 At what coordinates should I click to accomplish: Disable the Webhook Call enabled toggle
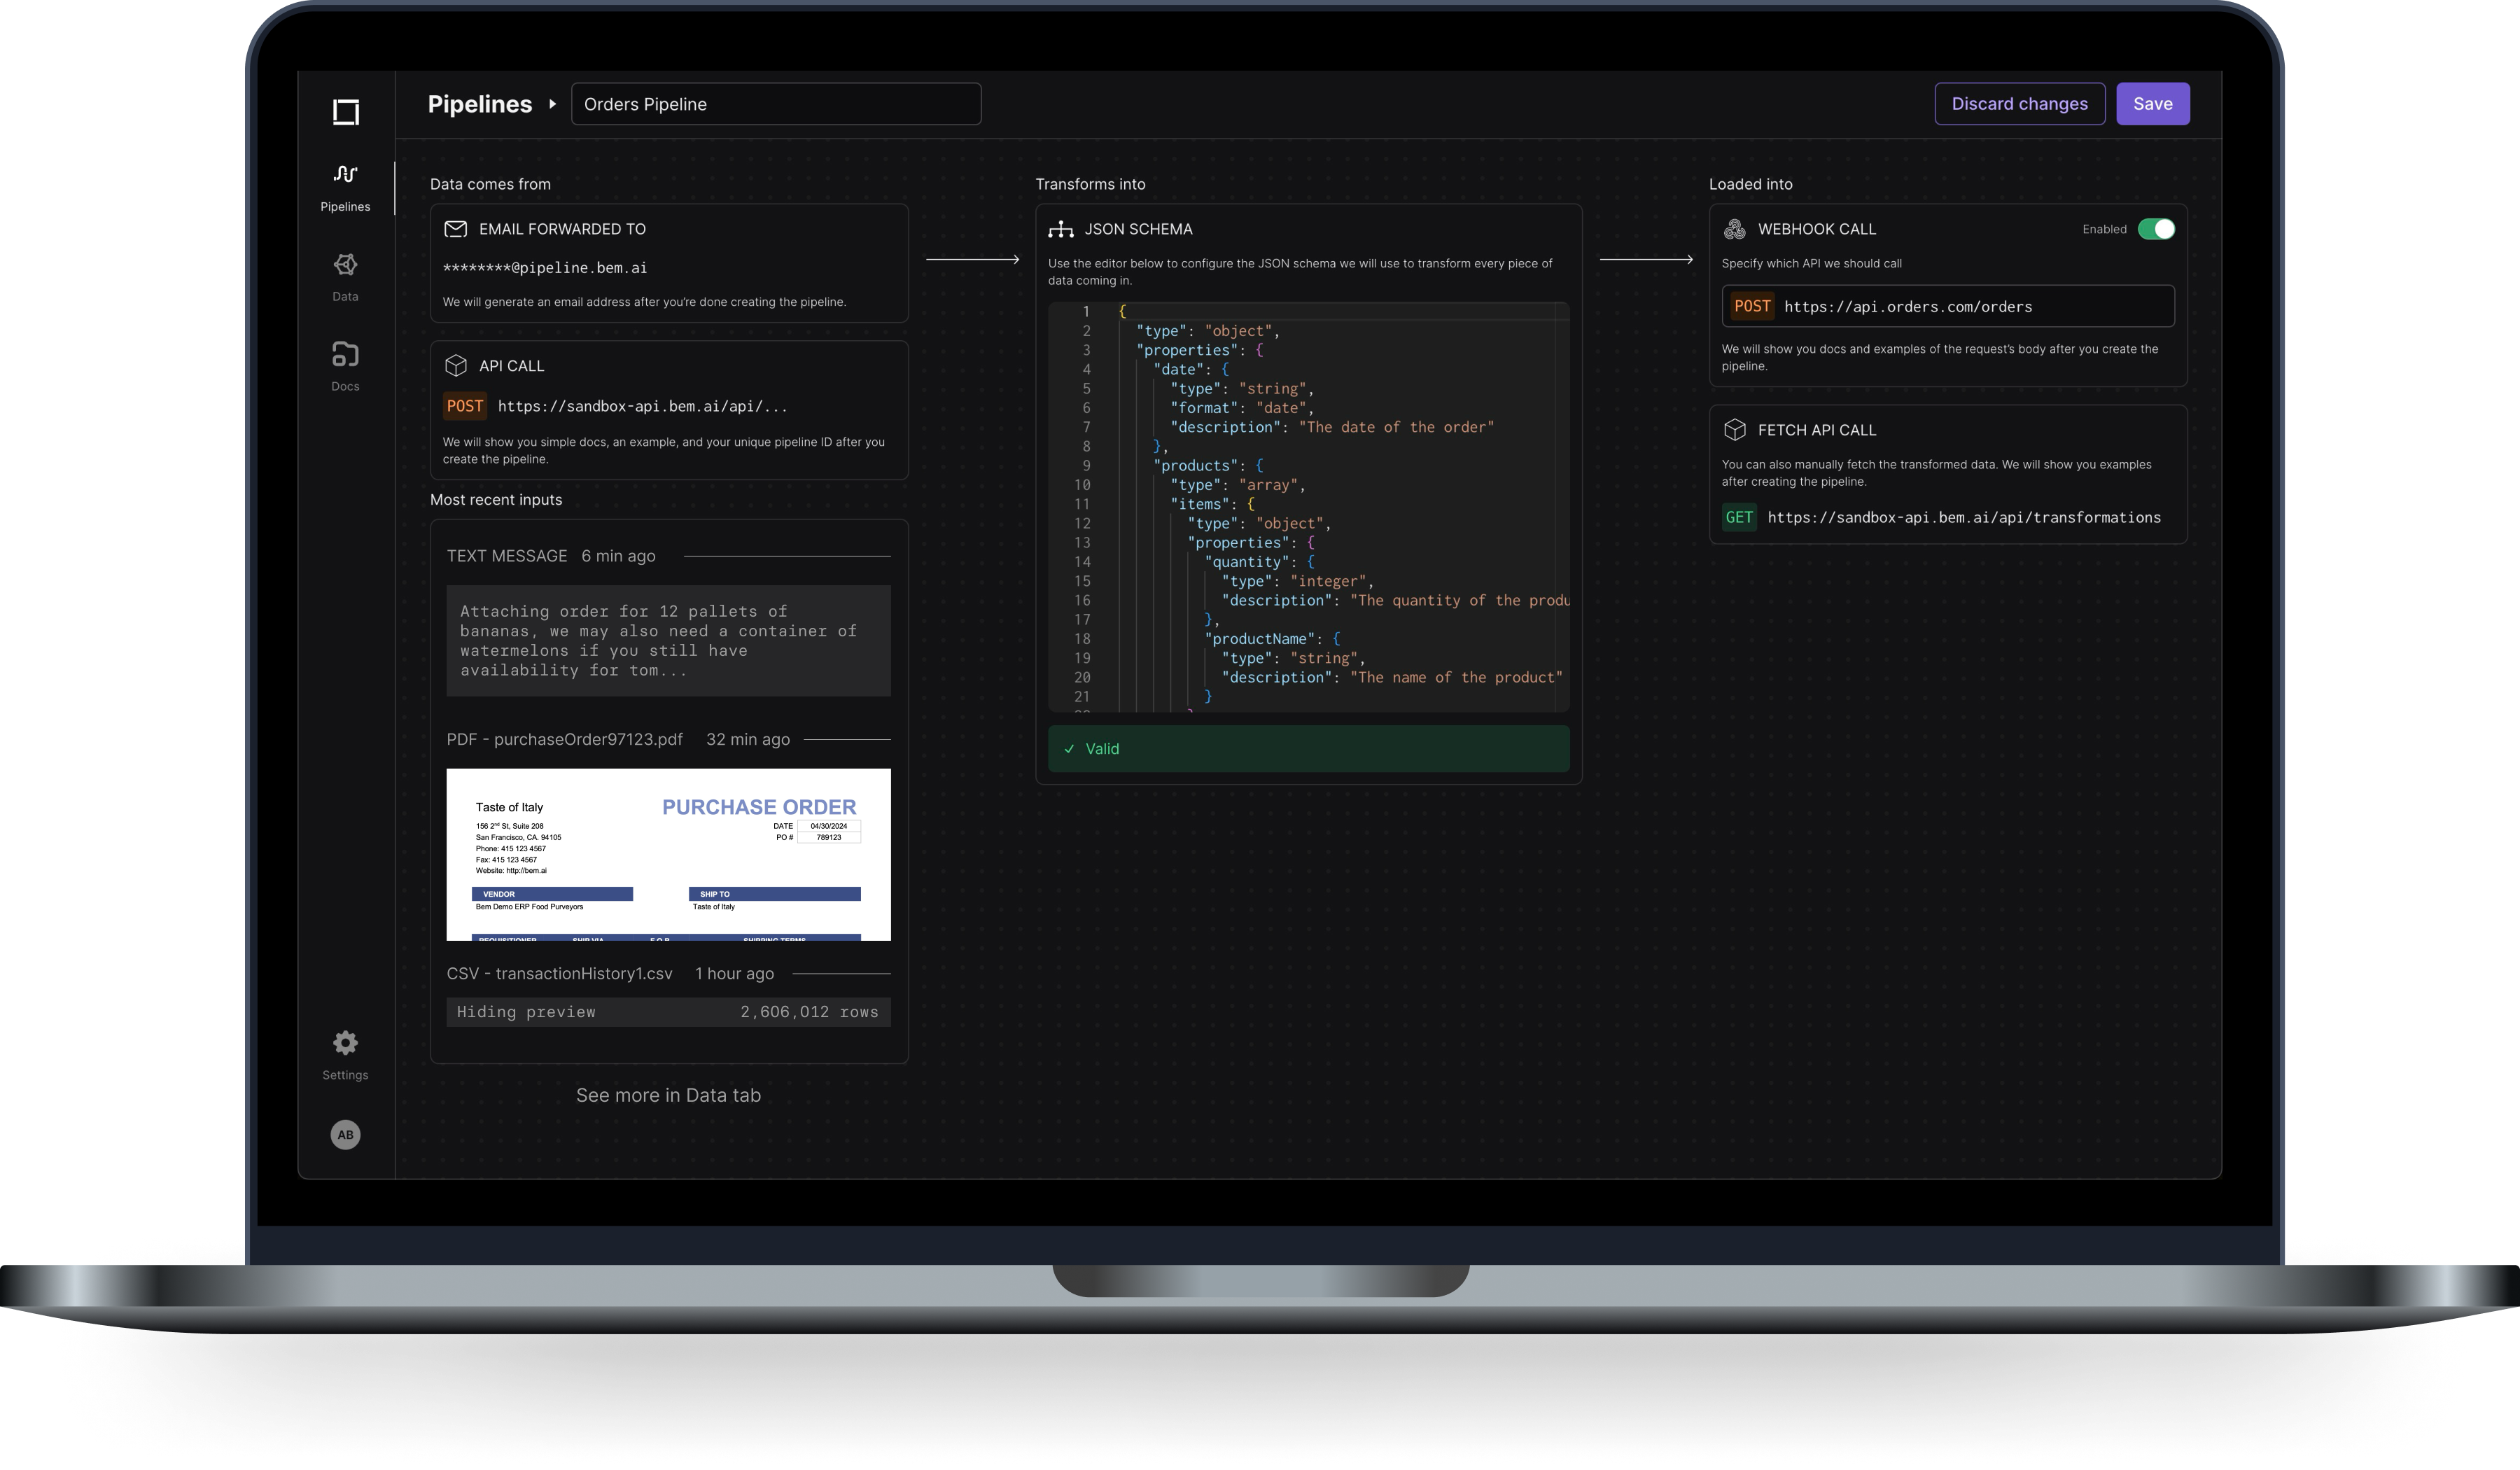point(2155,229)
